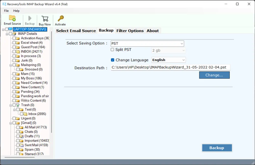Uncheck the Change Language checkbox
Image resolution: width=255 pixels, height=165 pixels.
(112, 60)
